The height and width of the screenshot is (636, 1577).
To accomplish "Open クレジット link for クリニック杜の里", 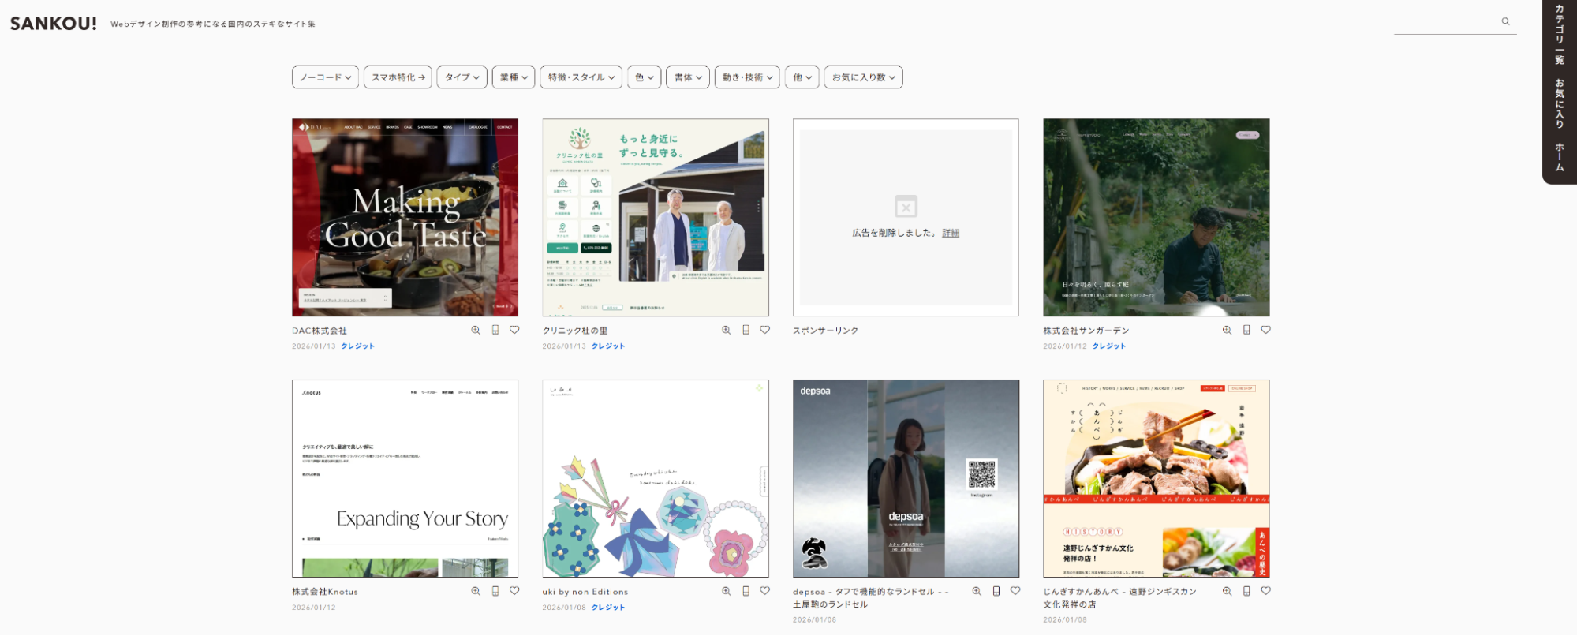I will pos(608,346).
